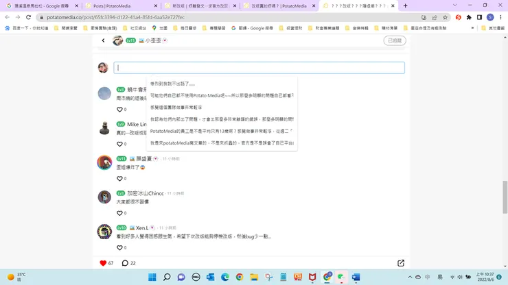The image size is (508, 285).
Task: Expand the bookmarks overflow chevron
Action: [472, 28]
